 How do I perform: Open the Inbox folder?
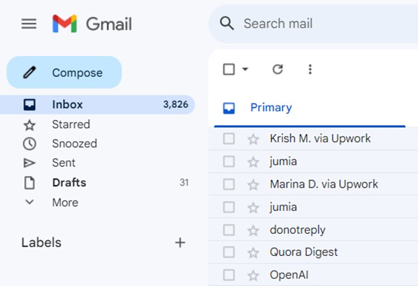tap(97, 105)
